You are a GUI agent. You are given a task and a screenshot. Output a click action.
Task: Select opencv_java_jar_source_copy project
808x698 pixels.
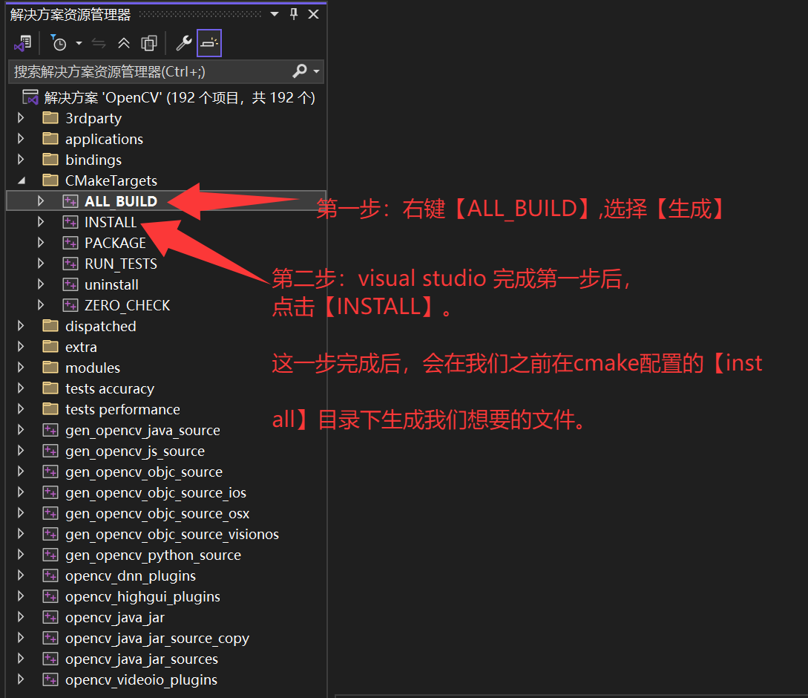click(157, 638)
